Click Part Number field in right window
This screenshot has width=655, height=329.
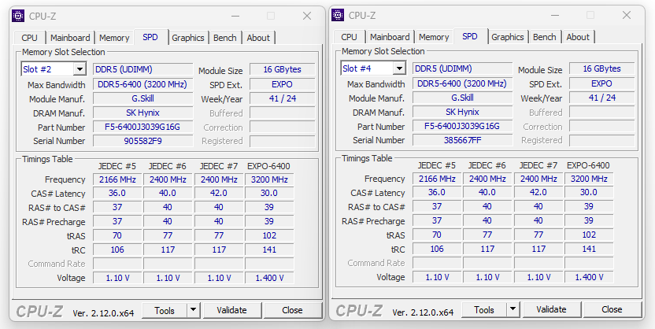[462, 126]
